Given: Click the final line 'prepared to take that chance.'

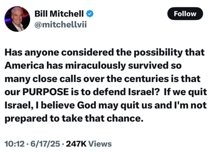Looking at the screenshot, I should point(74,119).
